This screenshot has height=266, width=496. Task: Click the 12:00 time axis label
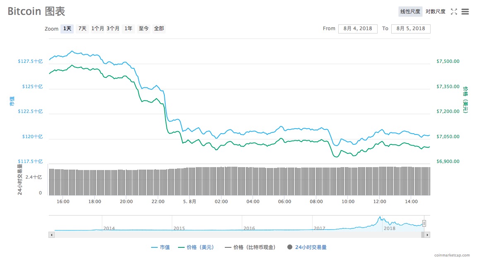pyautogui.click(x=380, y=201)
